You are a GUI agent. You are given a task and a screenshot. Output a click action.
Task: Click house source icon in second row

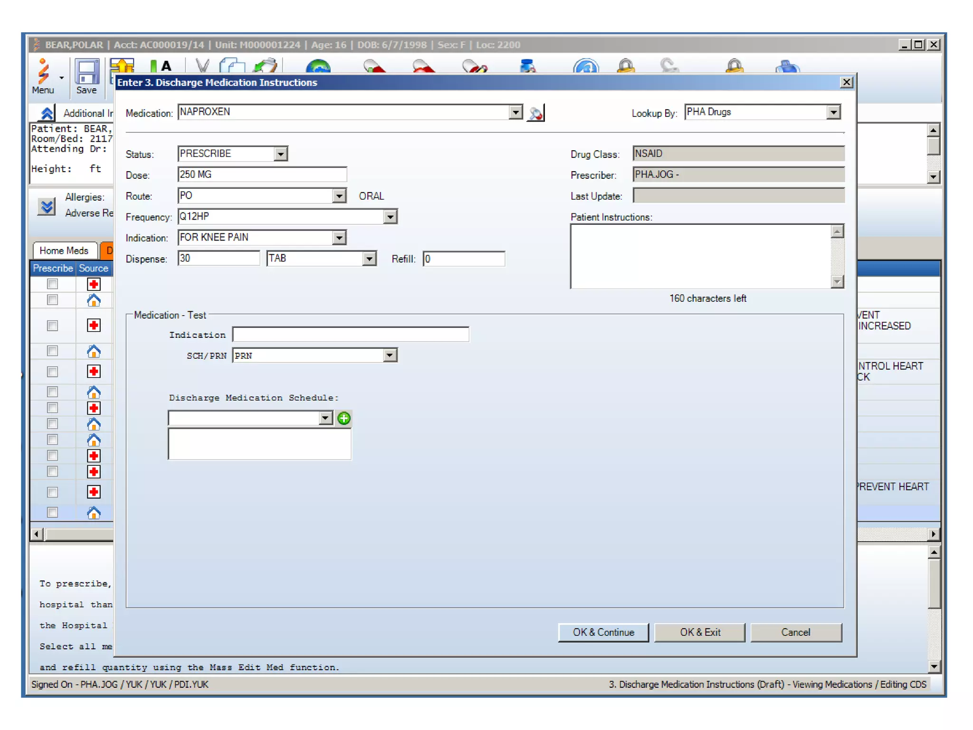(94, 300)
